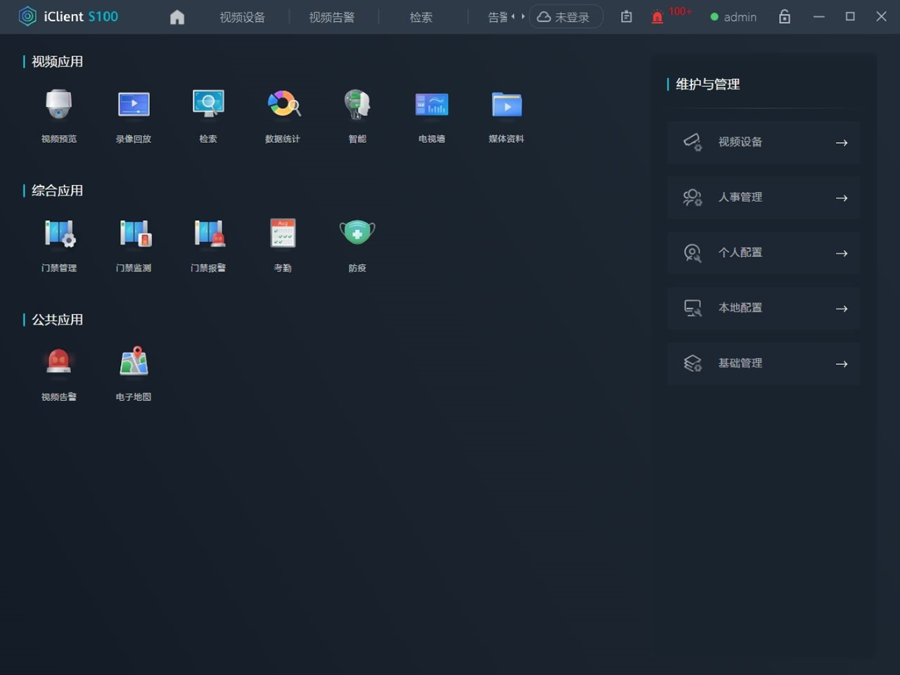Open 门禁监测 access monitoring app
The width and height of the screenshot is (900, 675).
click(x=134, y=234)
